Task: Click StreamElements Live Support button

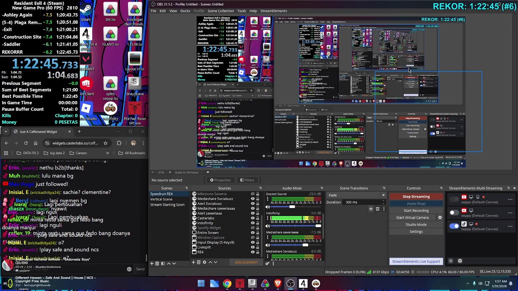Action: tap(416, 261)
